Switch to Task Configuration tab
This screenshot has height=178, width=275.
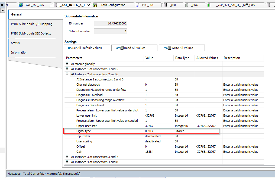pyautogui.click(x=113, y=5)
